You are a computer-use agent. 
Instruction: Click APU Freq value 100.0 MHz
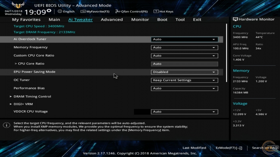coord(241,48)
